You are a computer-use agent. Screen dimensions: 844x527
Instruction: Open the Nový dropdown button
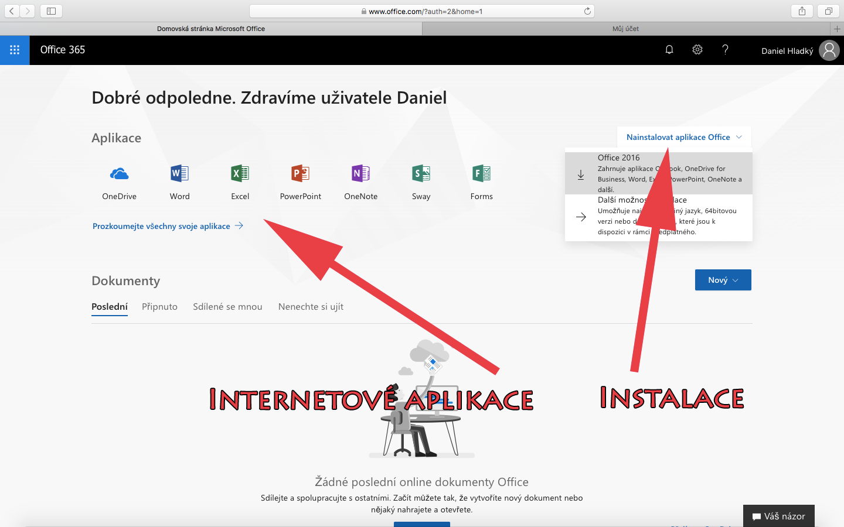tap(723, 280)
